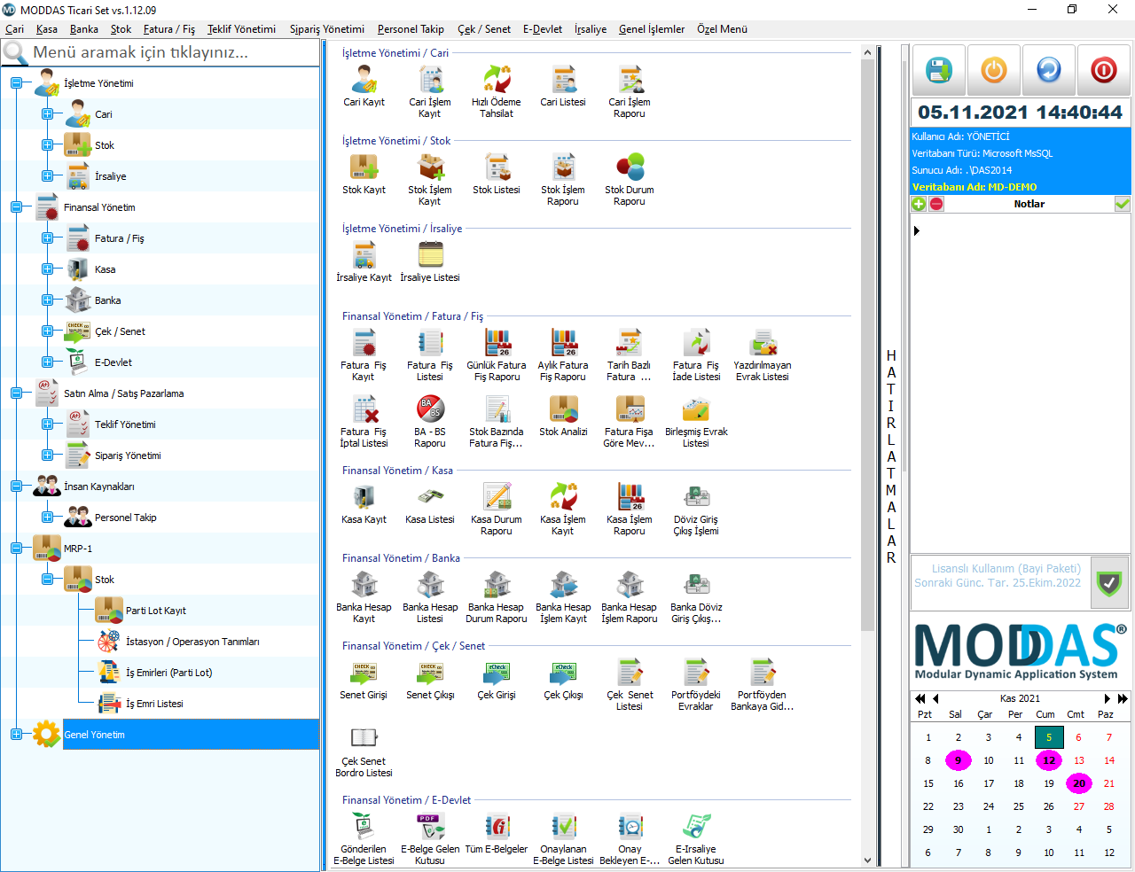Open the Tüm E-Belgeler shortcut

[x=497, y=833]
